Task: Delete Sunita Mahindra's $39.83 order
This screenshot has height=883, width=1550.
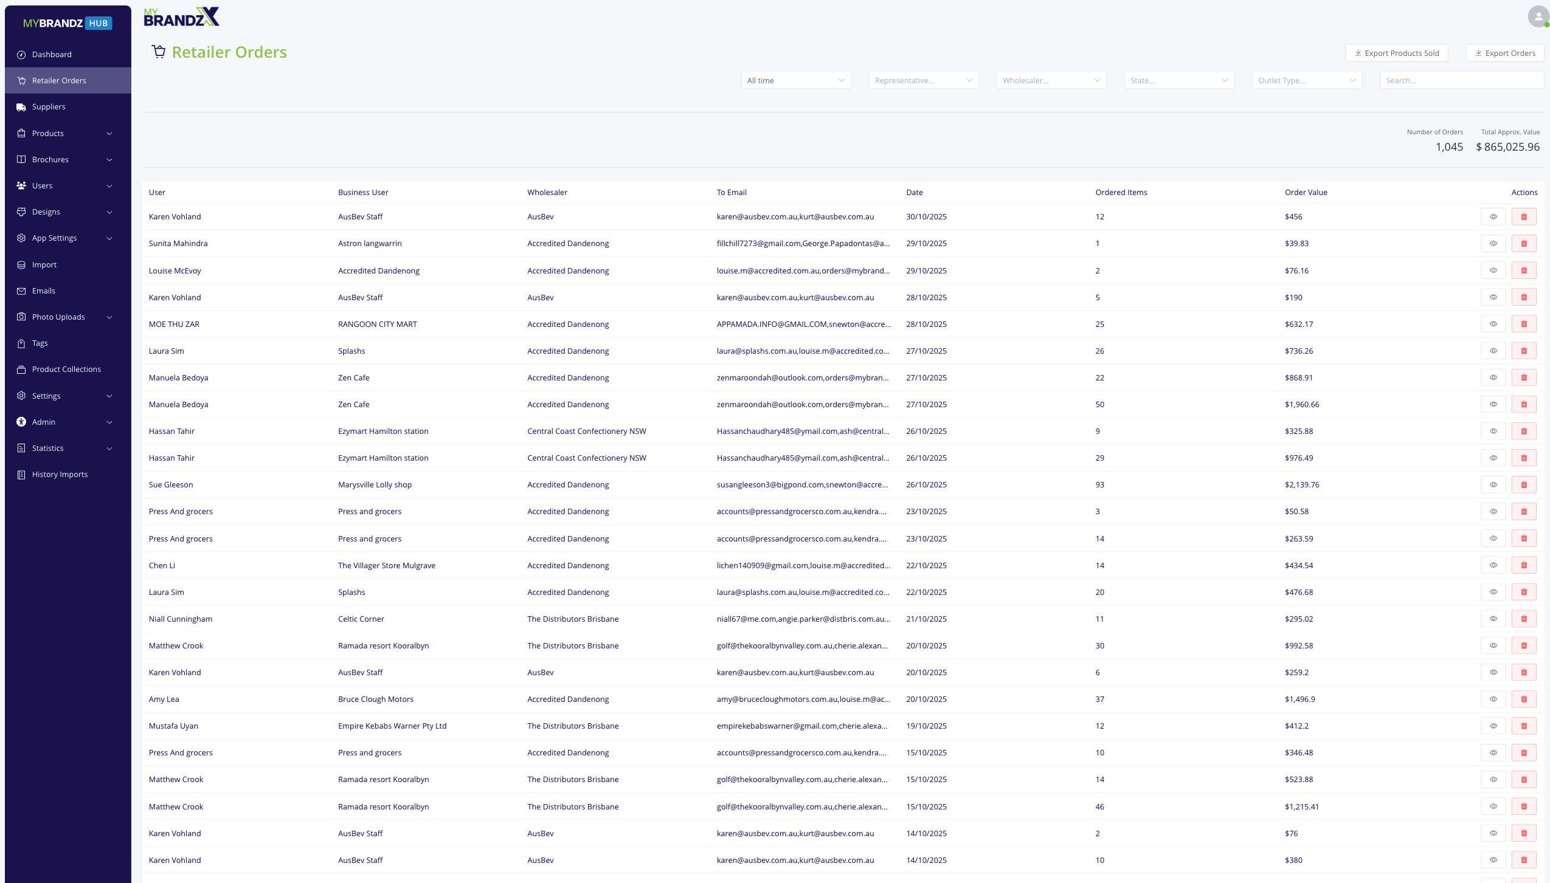Action: tap(1523, 244)
